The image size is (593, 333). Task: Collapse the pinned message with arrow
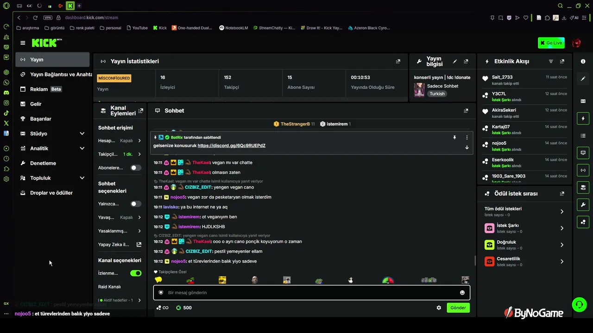[467, 148]
